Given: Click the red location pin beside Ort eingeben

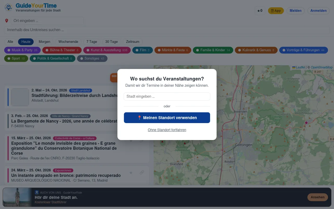Looking at the screenshot, I should click(x=7, y=21).
